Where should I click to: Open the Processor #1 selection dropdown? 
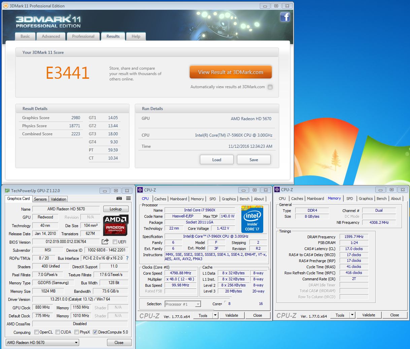[183, 304]
